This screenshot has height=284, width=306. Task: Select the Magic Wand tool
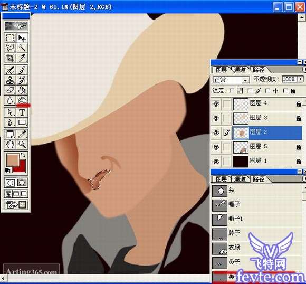click(22, 48)
